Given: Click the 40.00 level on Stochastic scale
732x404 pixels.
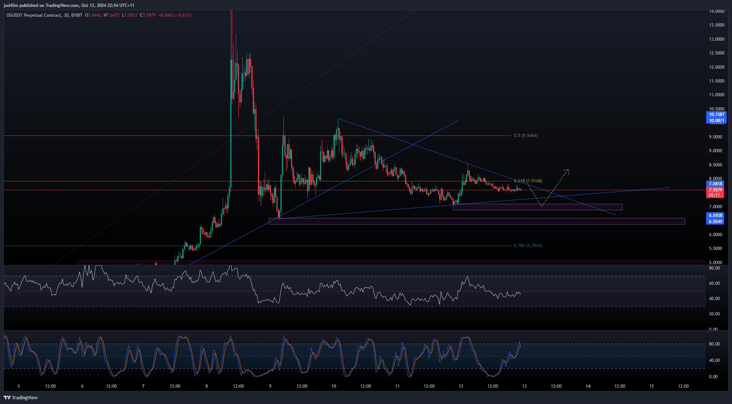Looking at the screenshot, I should coord(714,360).
